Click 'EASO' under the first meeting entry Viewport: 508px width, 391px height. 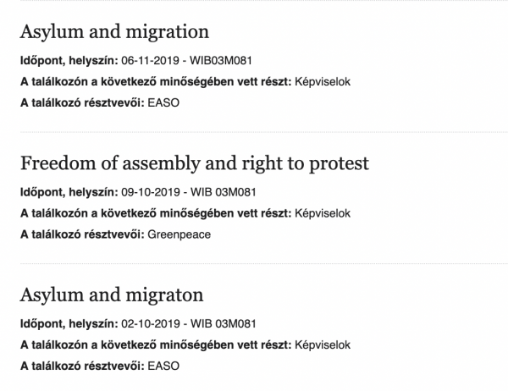pos(163,102)
